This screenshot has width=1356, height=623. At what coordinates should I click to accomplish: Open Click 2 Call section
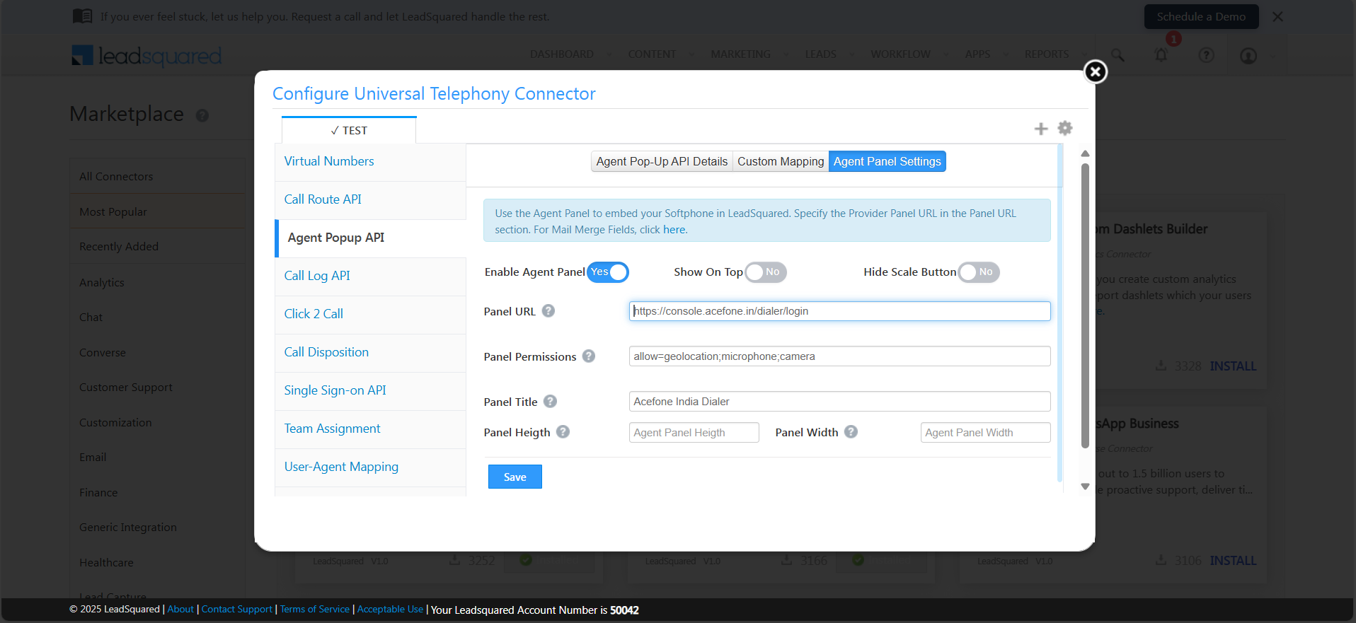(370, 314)
